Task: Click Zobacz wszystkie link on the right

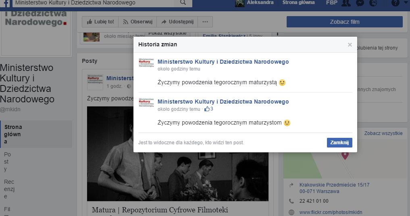Action: [x=383, y=133]
